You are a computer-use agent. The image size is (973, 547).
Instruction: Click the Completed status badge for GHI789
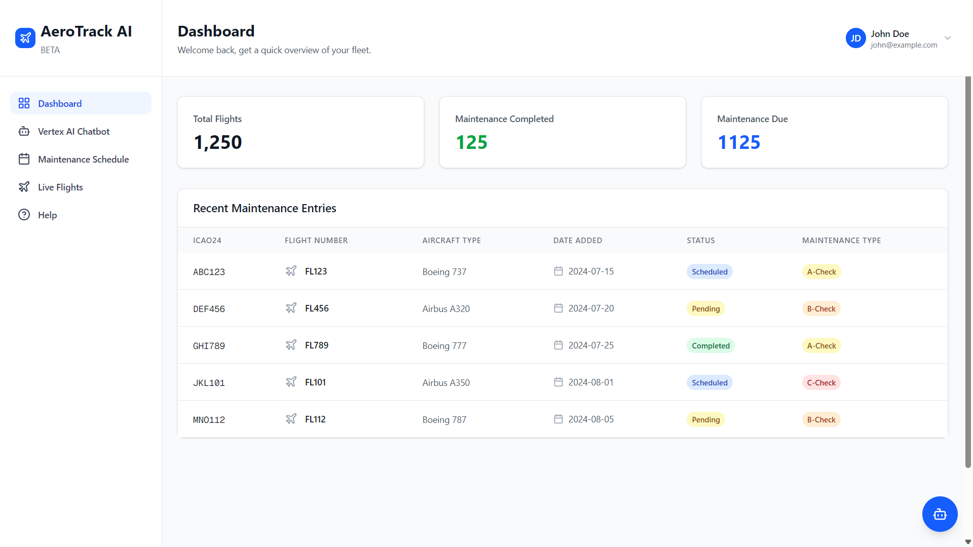(710, 345)
